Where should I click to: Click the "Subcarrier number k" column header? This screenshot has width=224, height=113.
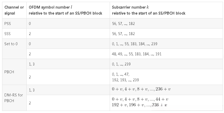point(149,10)
